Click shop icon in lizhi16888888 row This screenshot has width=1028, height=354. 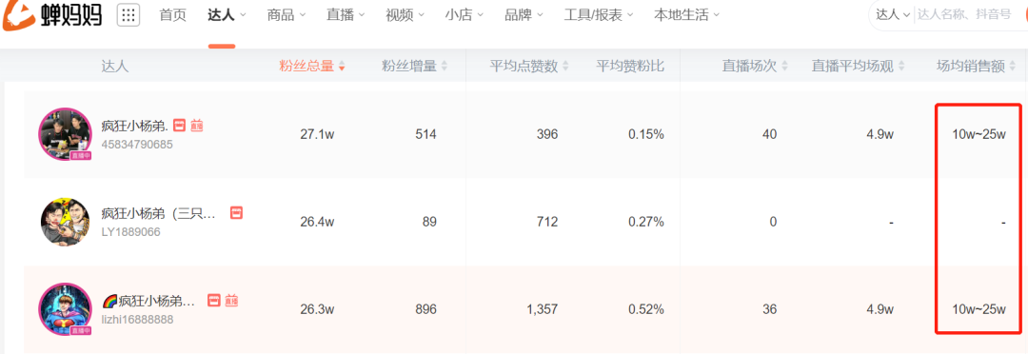point(214,301)
